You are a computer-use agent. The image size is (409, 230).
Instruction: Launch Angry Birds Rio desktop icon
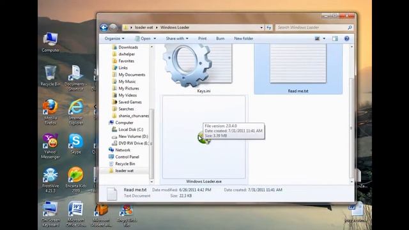(x=127, y=215)
